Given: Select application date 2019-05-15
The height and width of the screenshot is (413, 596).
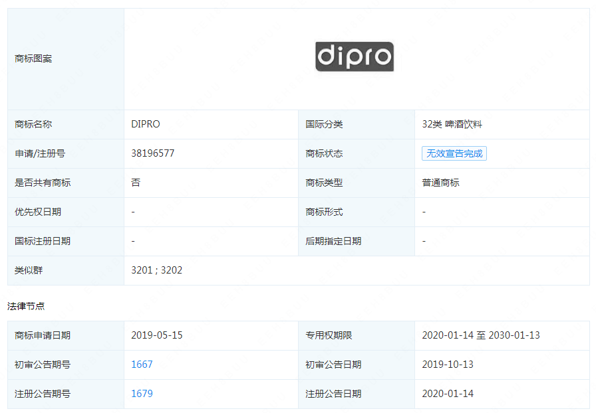Looking at the screenshot, I should (156, 335).
